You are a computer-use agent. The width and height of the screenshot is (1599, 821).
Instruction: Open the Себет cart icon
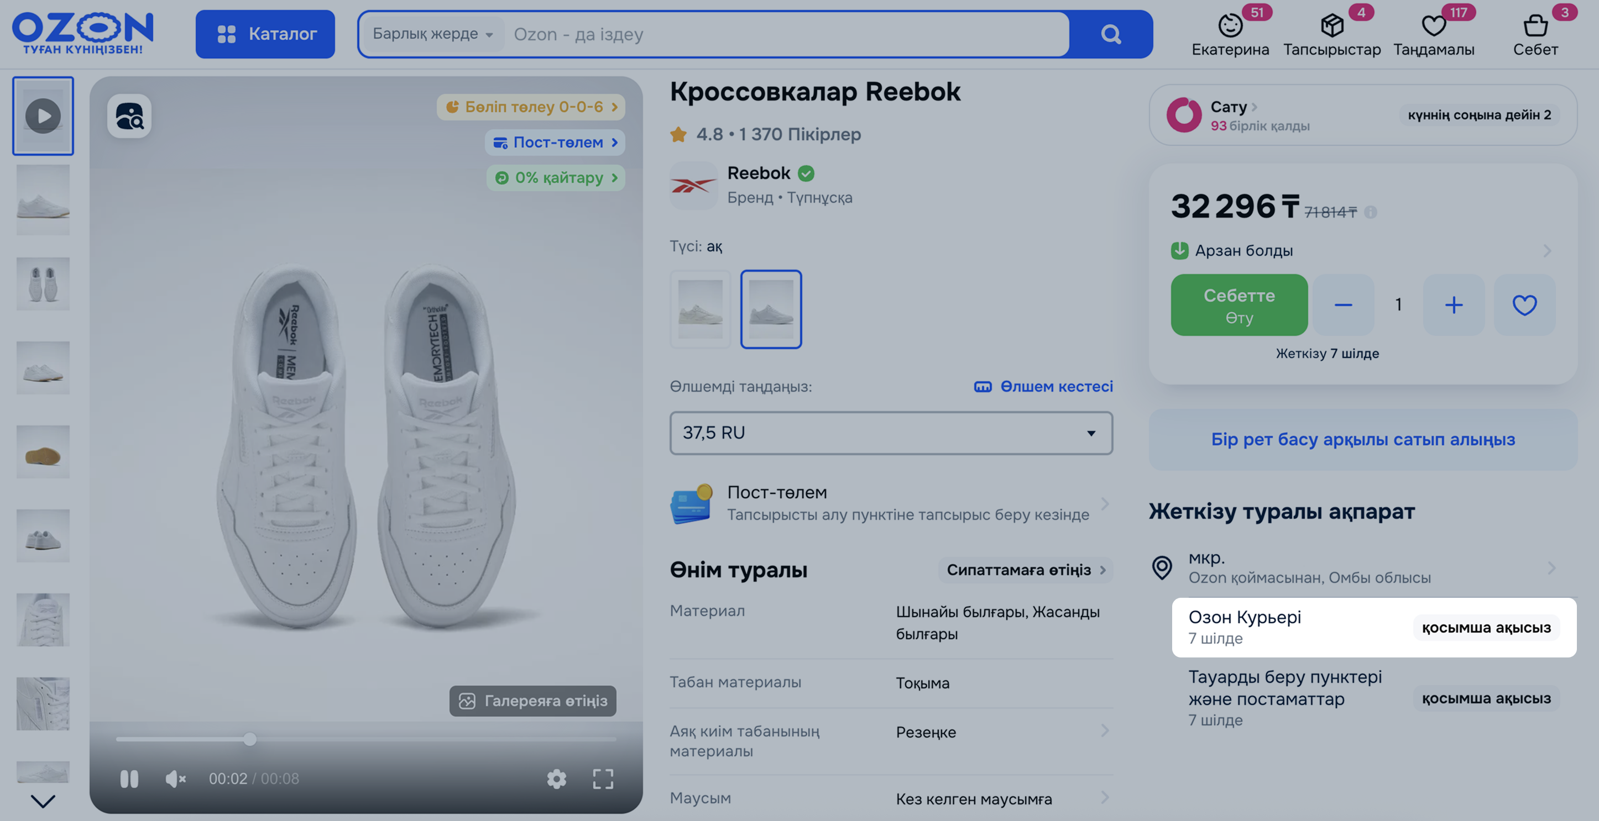(x=1535, y=26)
